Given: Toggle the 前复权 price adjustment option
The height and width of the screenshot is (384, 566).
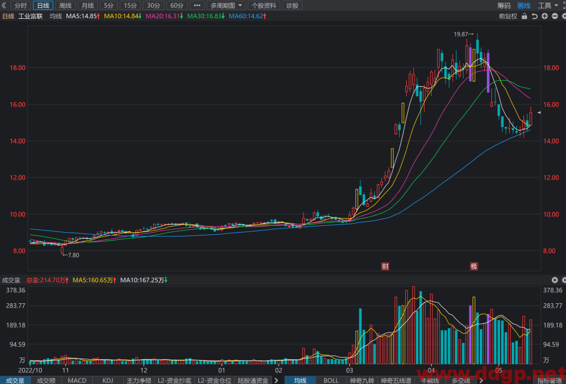Looking at the screenshot, I should coord(509,16).
